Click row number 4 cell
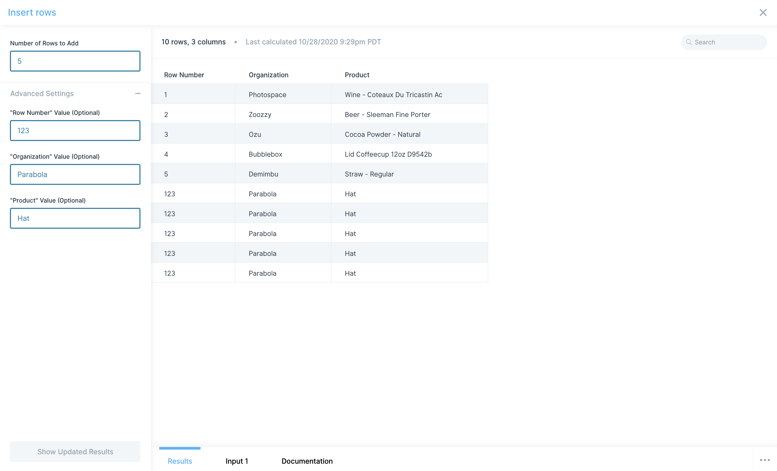 [193, 154]
